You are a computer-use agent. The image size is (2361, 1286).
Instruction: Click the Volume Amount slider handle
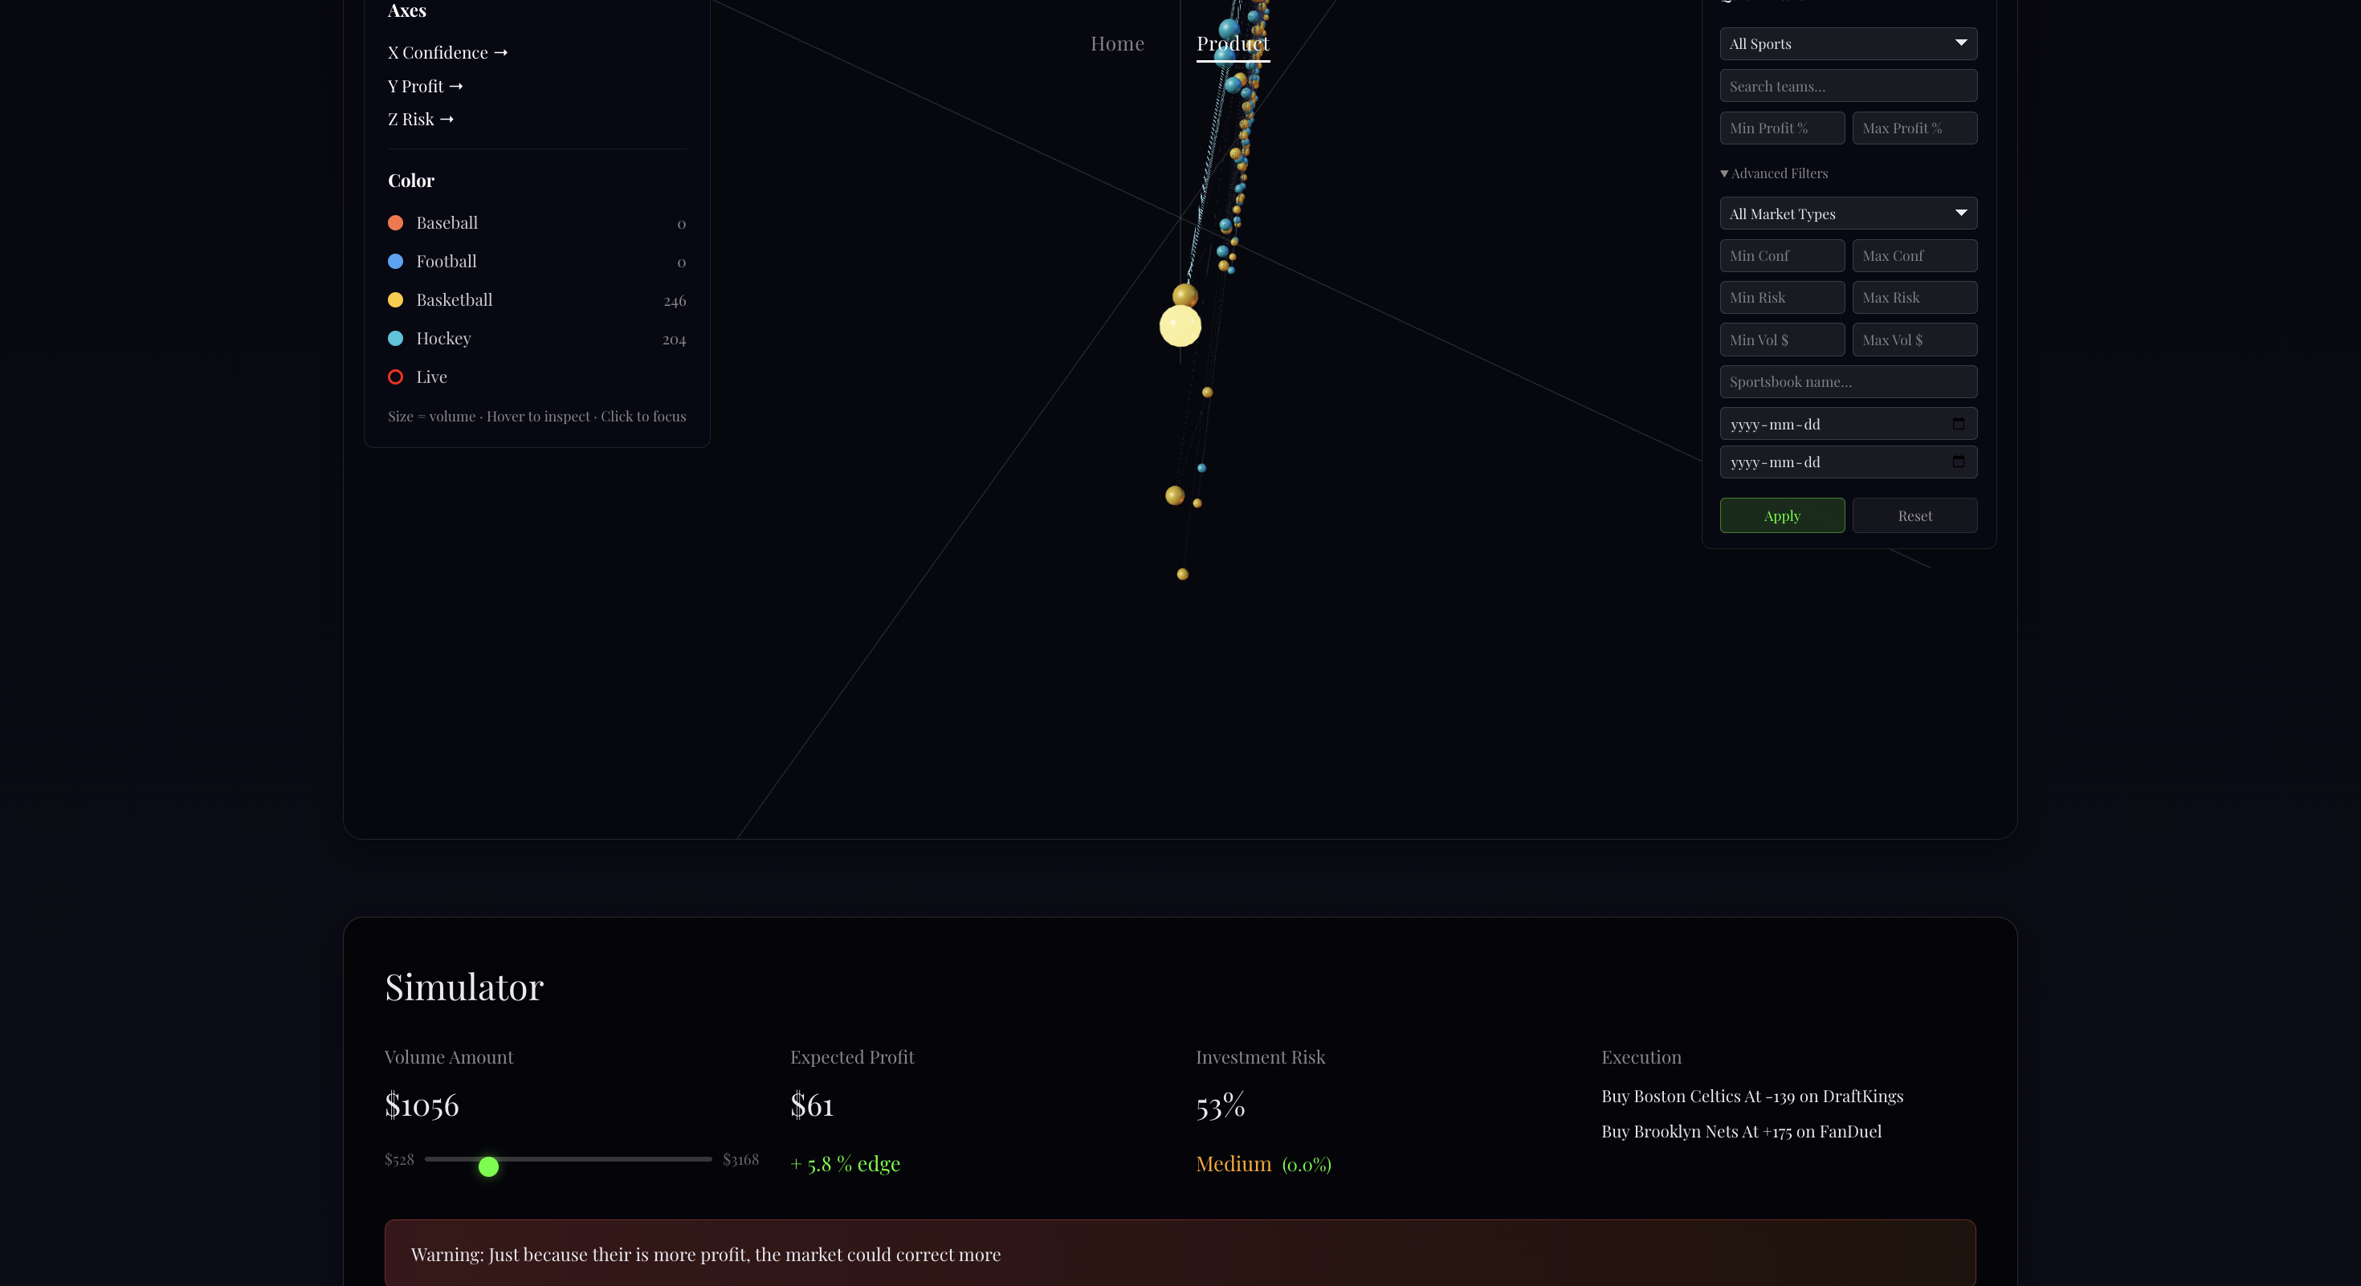488,1166
